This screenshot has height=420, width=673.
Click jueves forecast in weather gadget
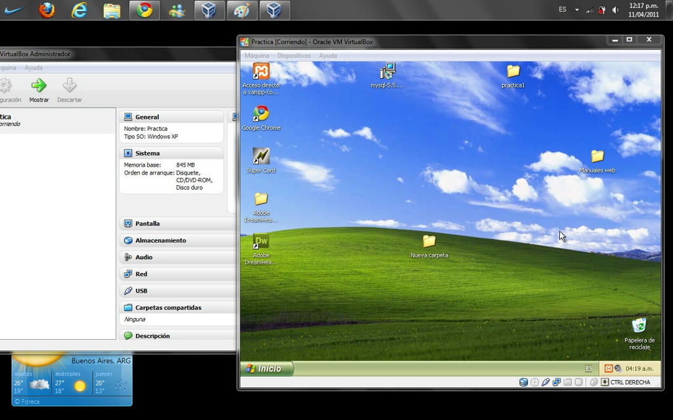click(111, 383)
